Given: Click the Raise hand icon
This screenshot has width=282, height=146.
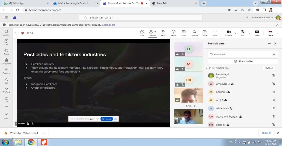Looking at the screenshot, I should (x=163, y=33).
